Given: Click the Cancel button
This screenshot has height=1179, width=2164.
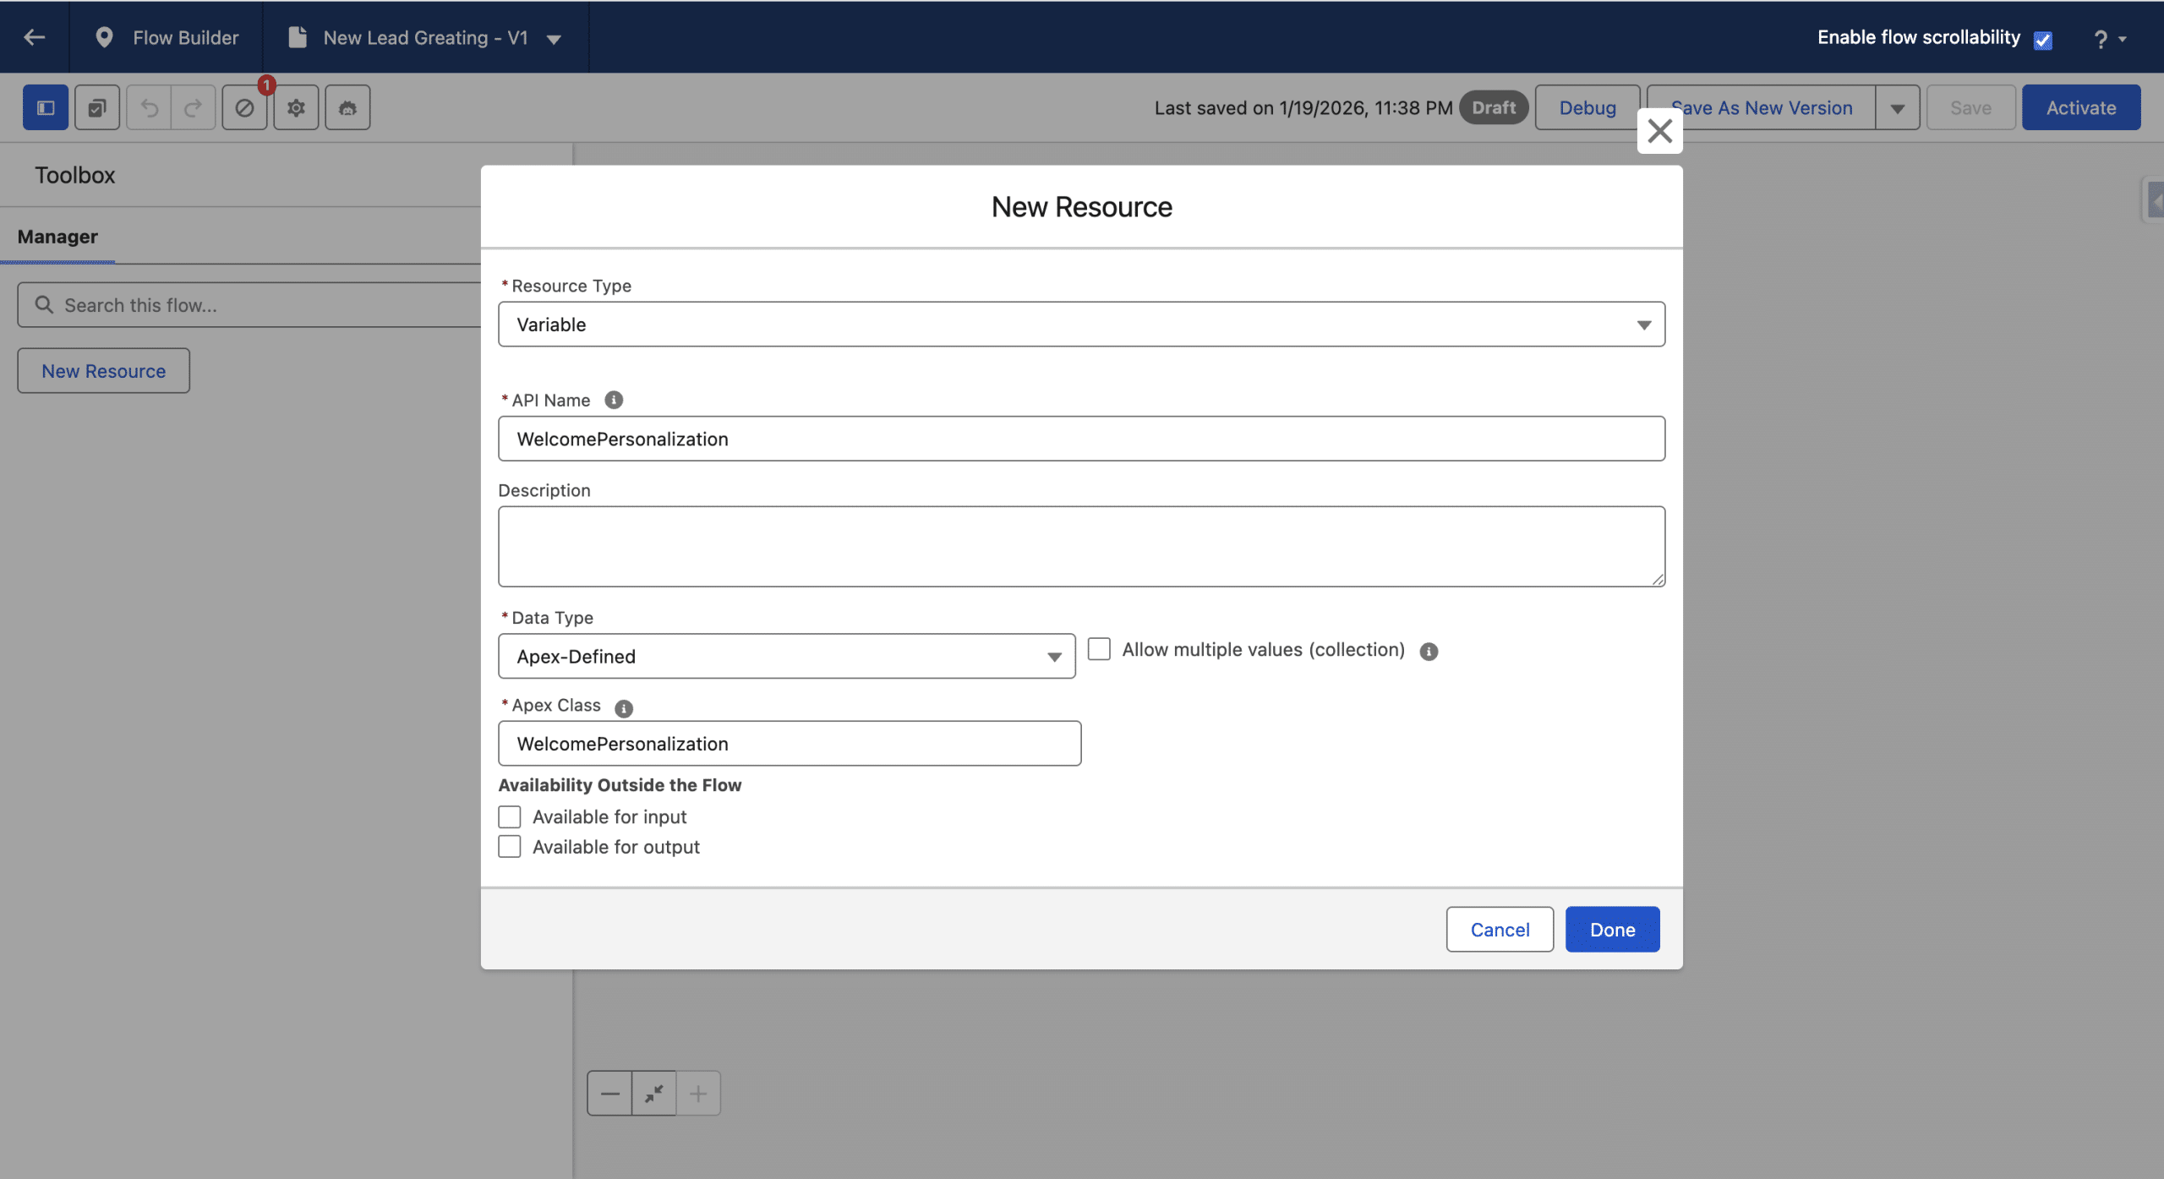Looking at the screenshot, I should (x=1500, y=930).
